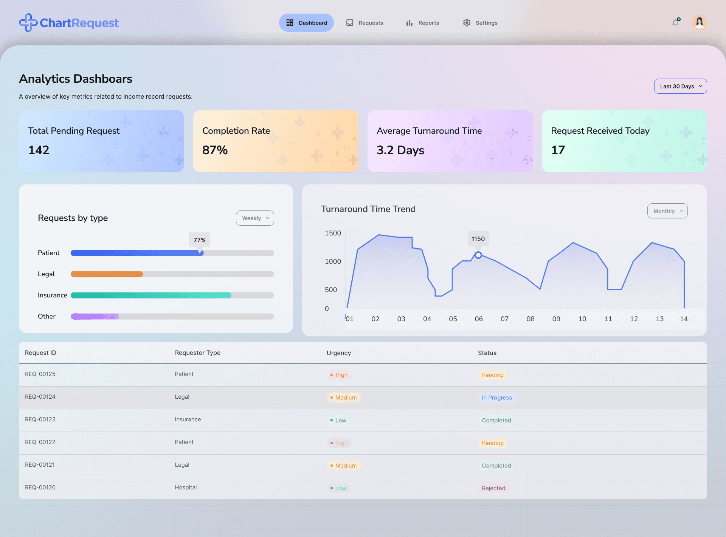Click the Reports bar chart icon
The height and width of the screenshot is (537, 726).
click(410, 23)
